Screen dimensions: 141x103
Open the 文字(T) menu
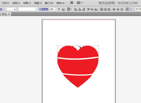click(5, 3)
